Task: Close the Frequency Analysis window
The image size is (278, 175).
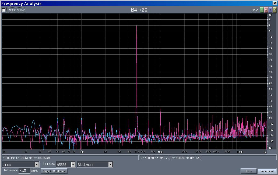Action: tap(274, 3)
